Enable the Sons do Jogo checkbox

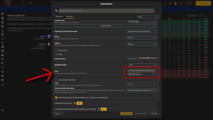click(x=56, y=50)
